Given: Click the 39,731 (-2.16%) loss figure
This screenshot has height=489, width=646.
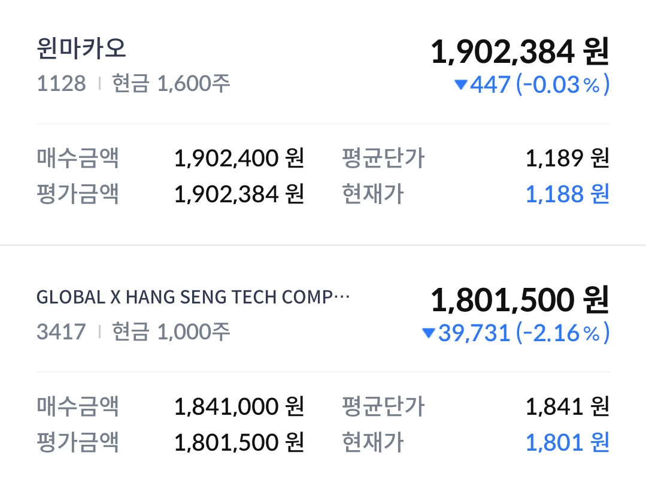Looking at the screenshot, I should 523,333.
